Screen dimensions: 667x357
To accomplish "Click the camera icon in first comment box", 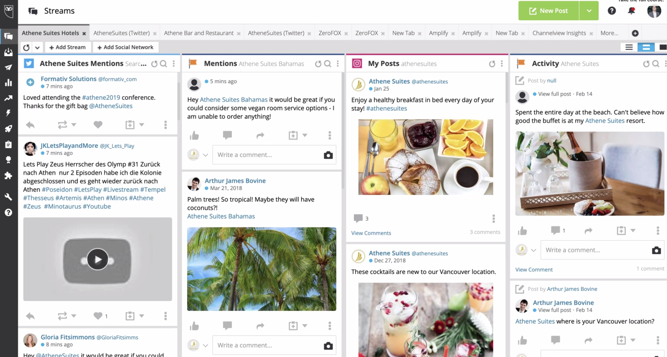I will point(328,155).
